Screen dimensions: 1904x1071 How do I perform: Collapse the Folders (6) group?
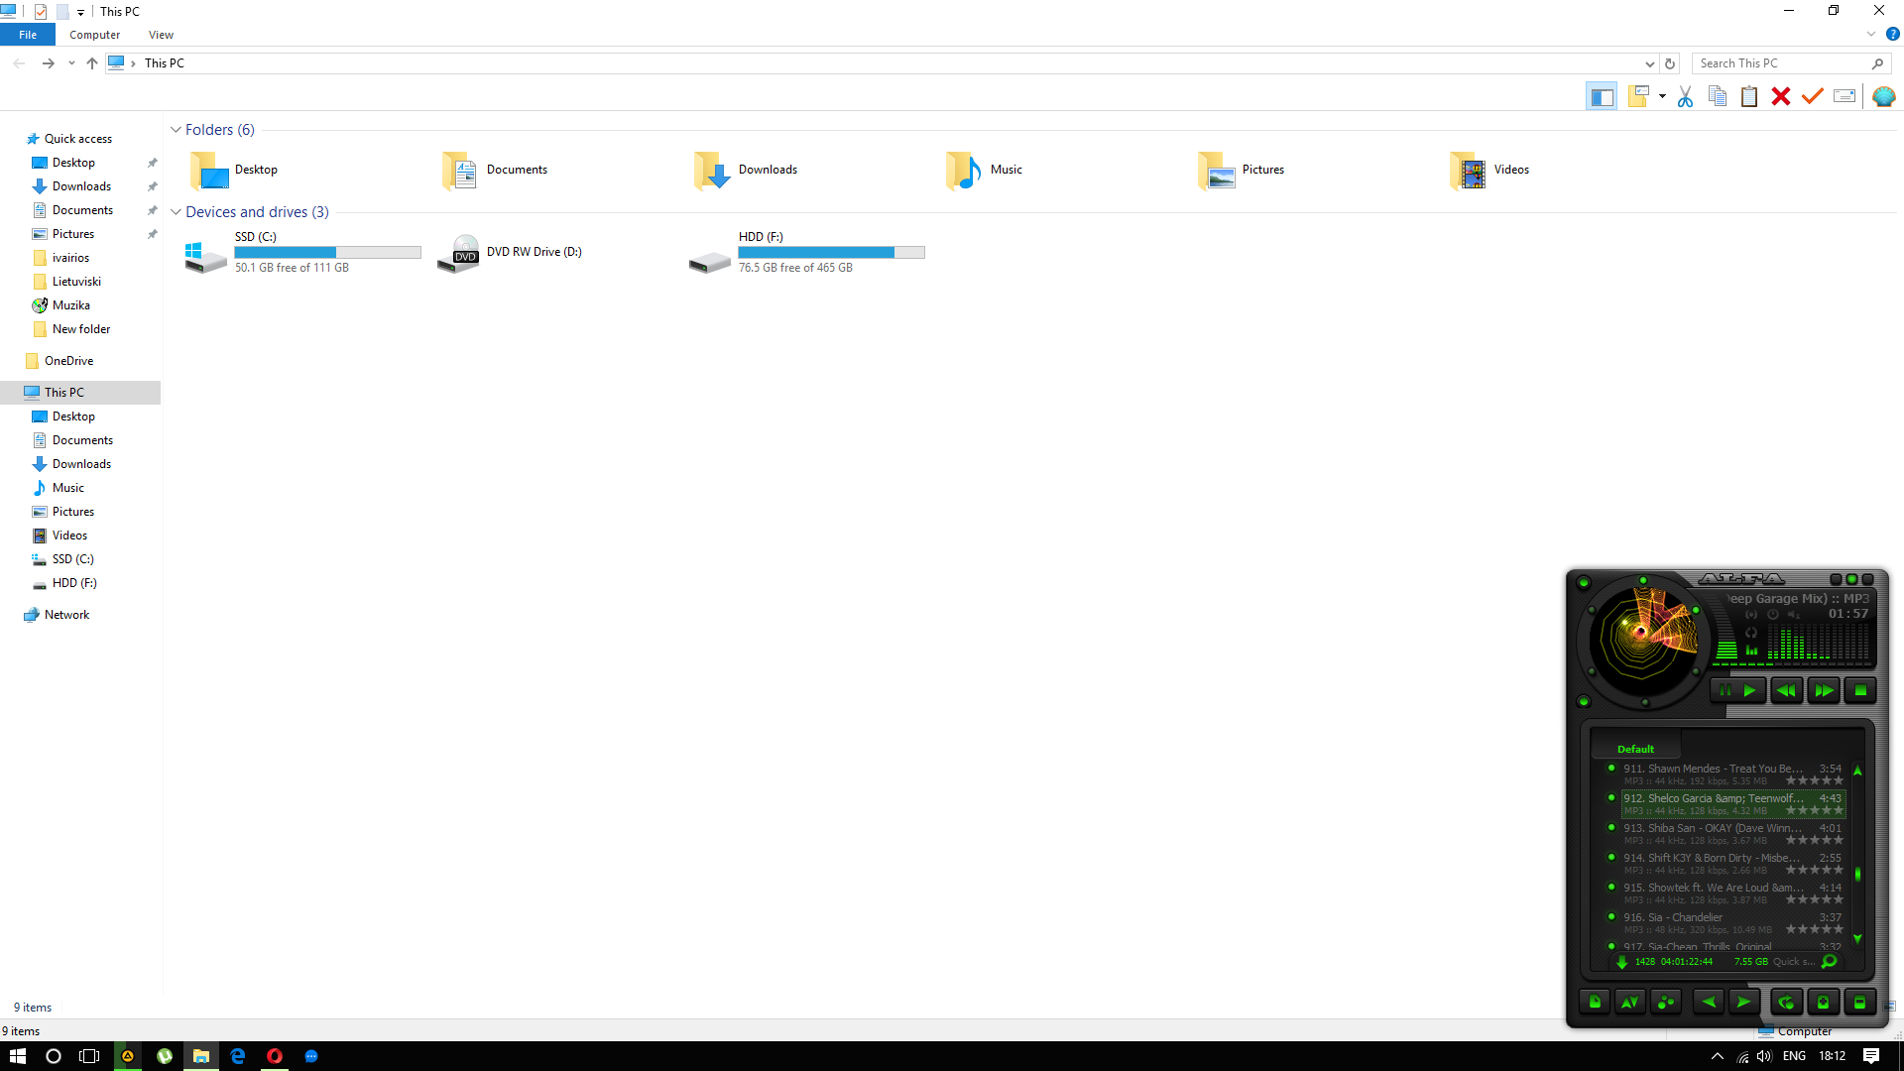176,130
